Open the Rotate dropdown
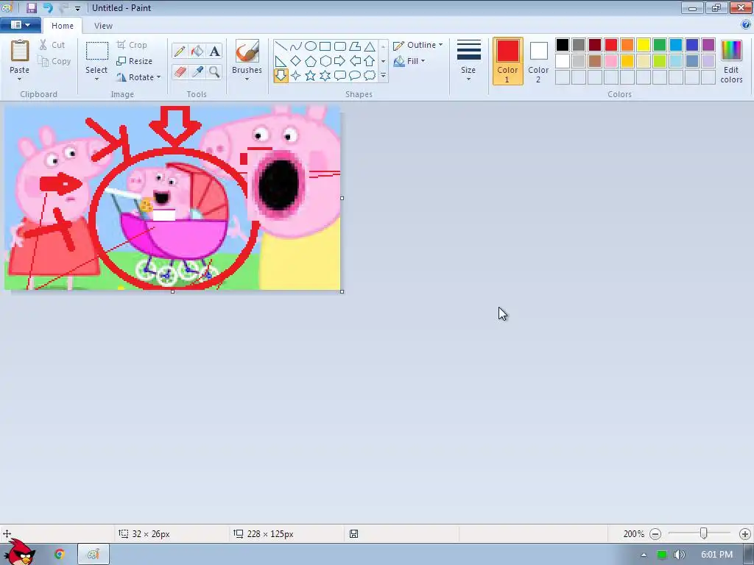Screen dimensions: 754x565 pos(138,77)
